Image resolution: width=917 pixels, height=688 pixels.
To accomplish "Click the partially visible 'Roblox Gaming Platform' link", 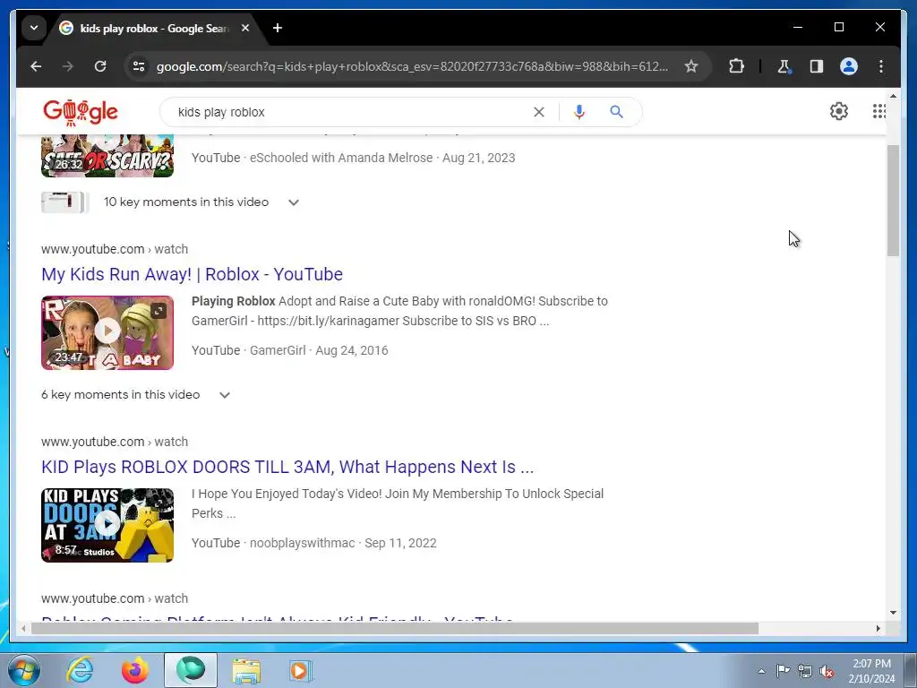I will click(x=278, y=619).
